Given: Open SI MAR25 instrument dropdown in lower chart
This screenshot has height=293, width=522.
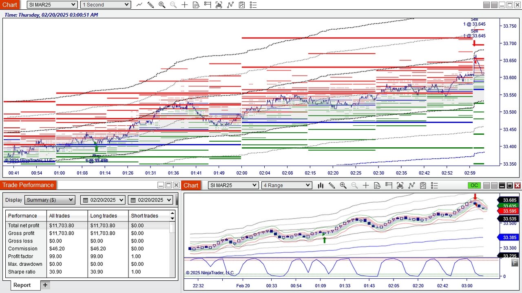Looking at the screenshot, I should click(233, 186).
